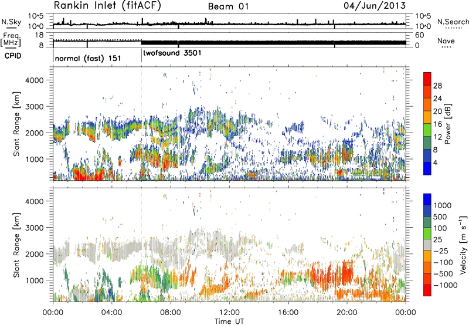This screenshot has height=325, width=469.
Task: Click the "500" tick on Velocity colorbar
Action: (x=440, y=216)
